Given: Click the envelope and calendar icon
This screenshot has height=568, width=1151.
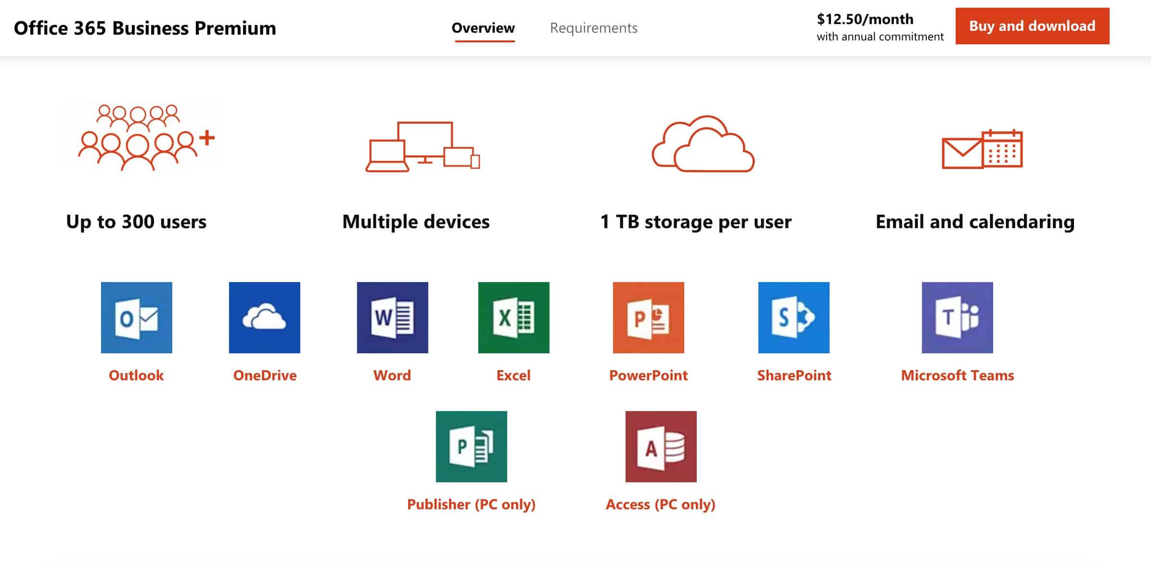Looking at the screenshot, I should (x=982, y=149).
